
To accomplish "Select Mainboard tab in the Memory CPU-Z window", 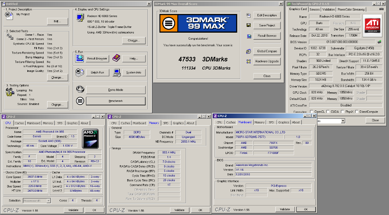I will tap(139, 123).
